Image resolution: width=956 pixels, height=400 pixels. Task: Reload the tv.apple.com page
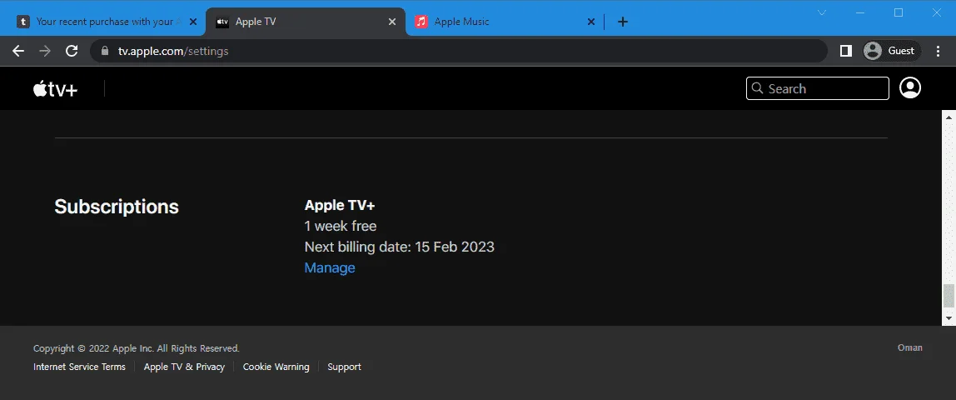72,51
